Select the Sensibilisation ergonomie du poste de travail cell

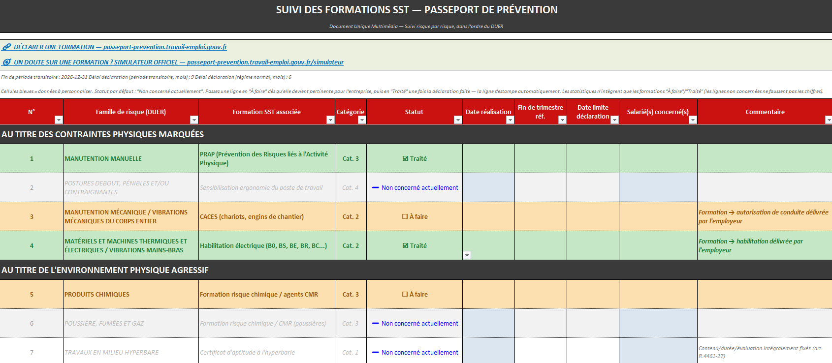coord(267,187)
